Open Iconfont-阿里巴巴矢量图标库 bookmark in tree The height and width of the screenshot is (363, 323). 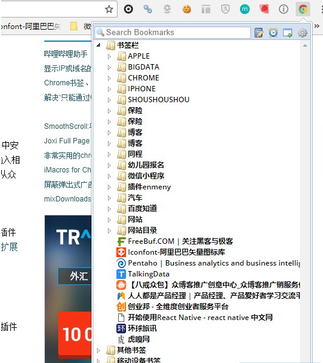tap(171, 252)
